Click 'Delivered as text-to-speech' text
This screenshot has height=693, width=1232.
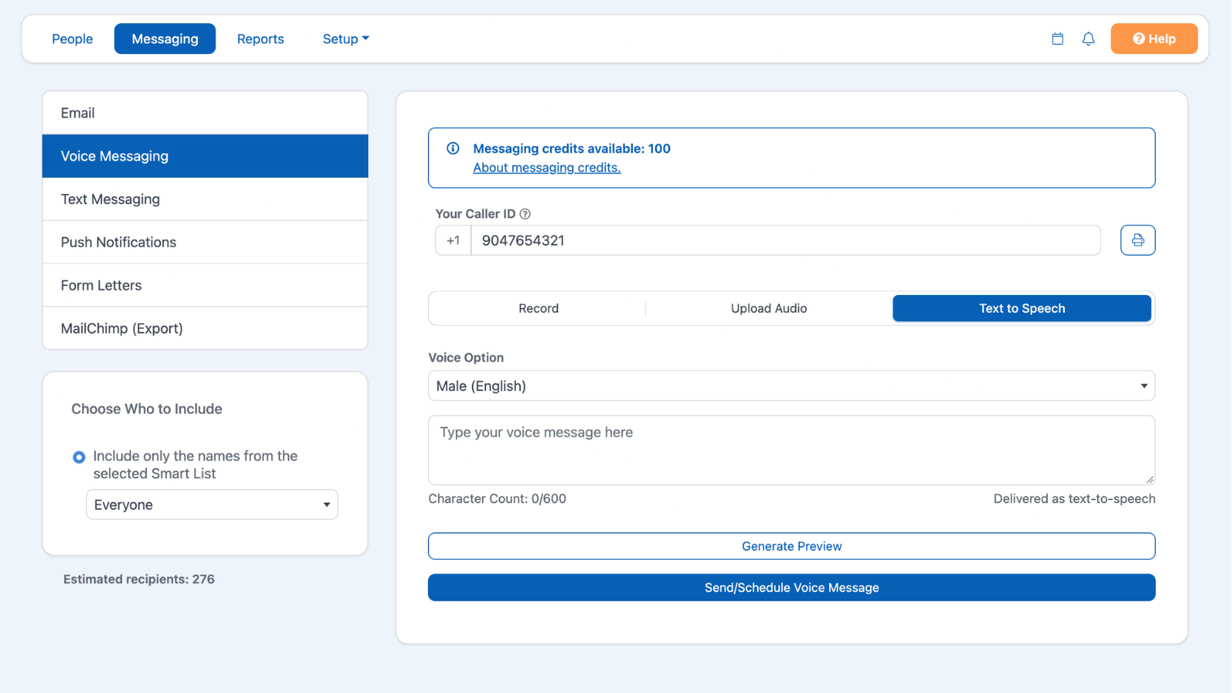pyautogui.click(x=1074, y=499)
